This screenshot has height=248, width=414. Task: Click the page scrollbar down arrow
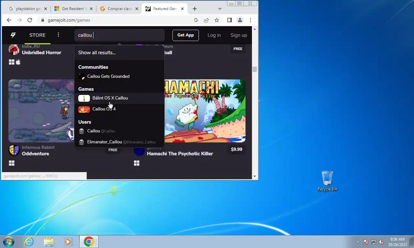(x=255, y=177)
